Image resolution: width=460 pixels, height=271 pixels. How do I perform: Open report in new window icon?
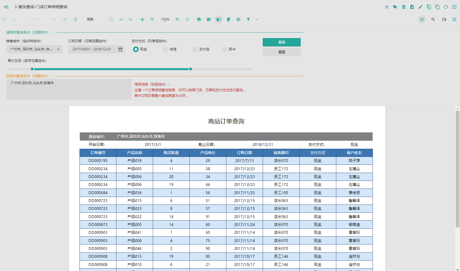454,7
